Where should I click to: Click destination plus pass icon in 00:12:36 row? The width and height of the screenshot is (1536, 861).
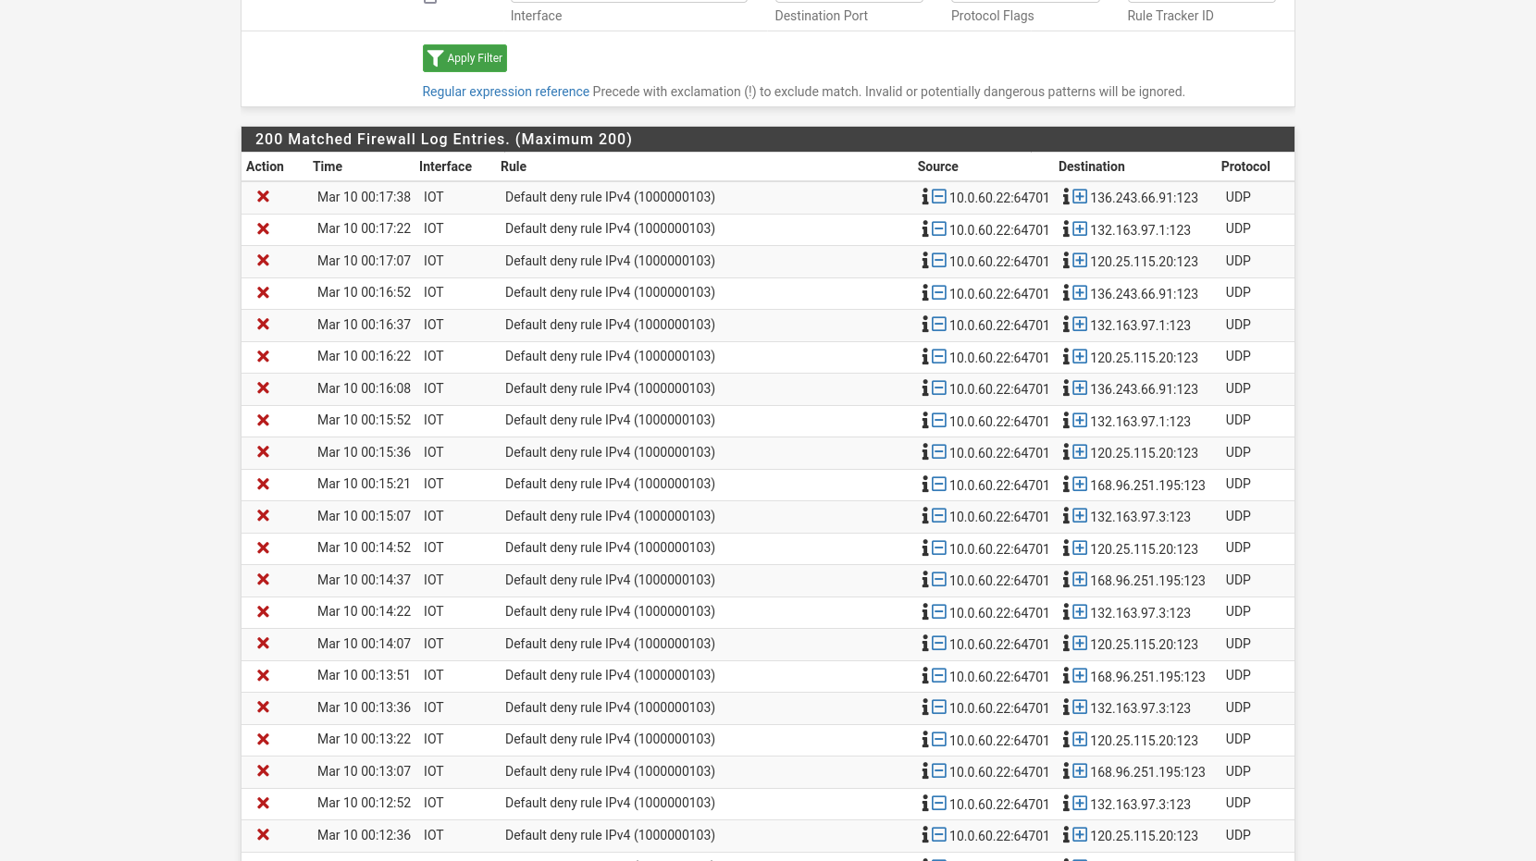(x=1080, y=835)
